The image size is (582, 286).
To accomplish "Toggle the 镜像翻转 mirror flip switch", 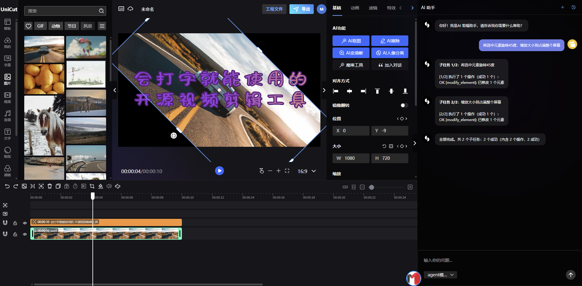I will (x=404, y=105).
